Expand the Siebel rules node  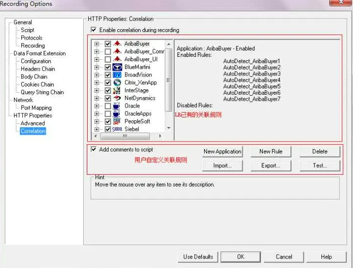coord(97,129)
